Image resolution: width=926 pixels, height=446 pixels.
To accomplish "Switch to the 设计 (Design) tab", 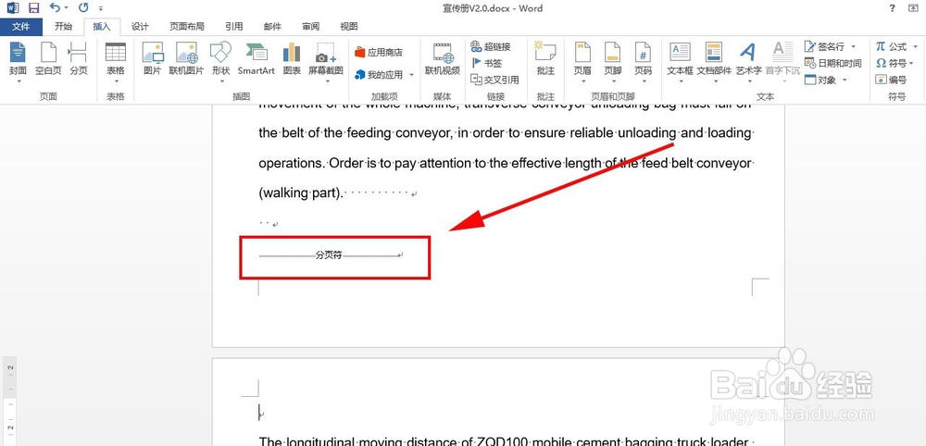I will 140,27.
